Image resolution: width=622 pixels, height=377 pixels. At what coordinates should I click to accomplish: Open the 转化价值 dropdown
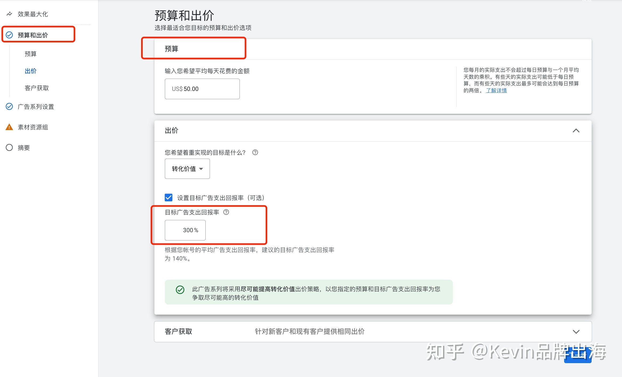pos(187,169)
